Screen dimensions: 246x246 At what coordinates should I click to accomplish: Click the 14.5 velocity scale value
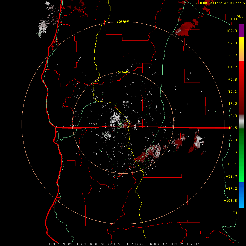(x=233, y=104)
